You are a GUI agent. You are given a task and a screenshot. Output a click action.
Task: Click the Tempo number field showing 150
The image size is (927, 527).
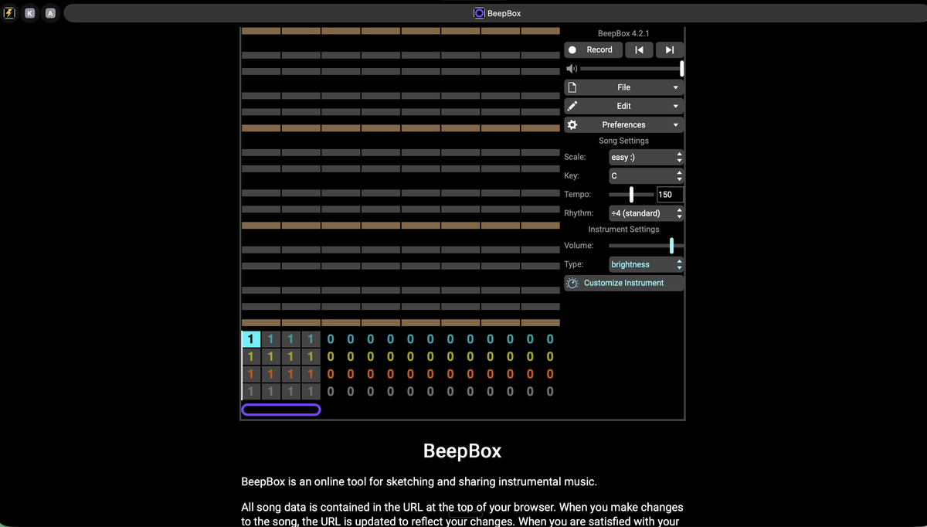669,195
